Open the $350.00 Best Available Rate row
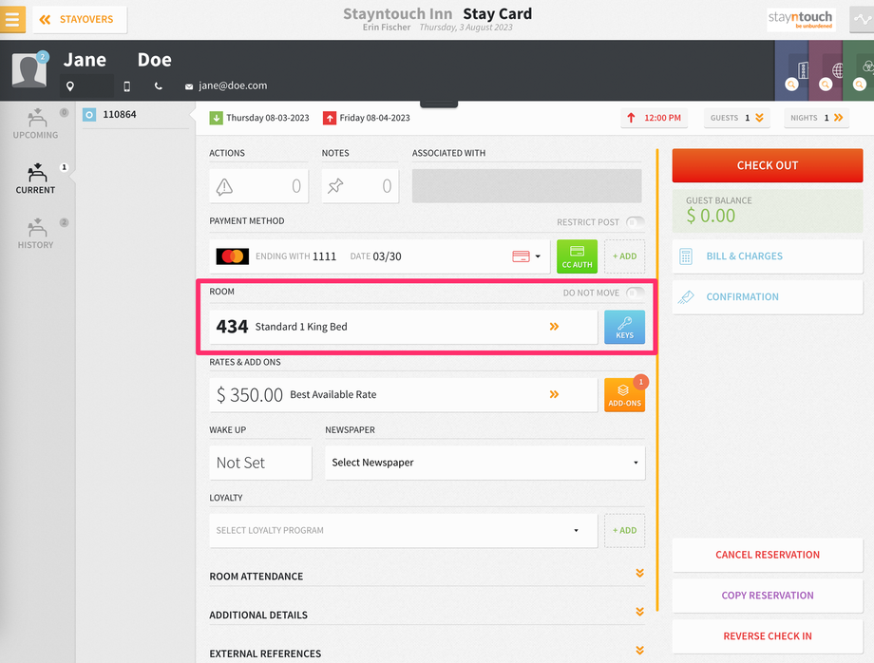874x663 pixels. coord(404,394)
